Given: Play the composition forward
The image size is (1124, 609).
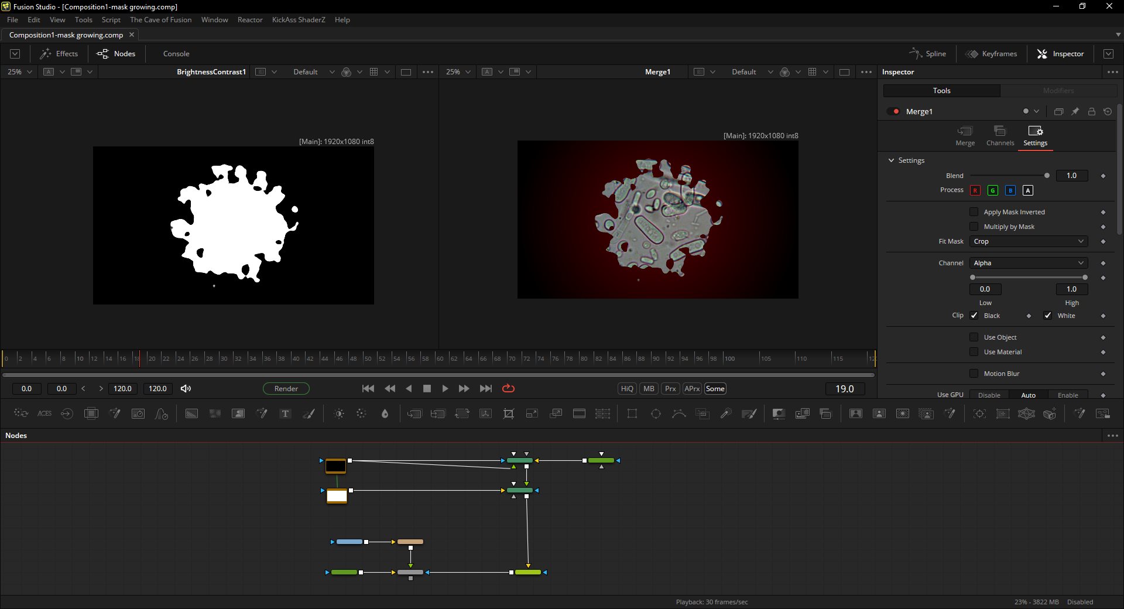Looking at the screenshot, I should click(445, 389).
